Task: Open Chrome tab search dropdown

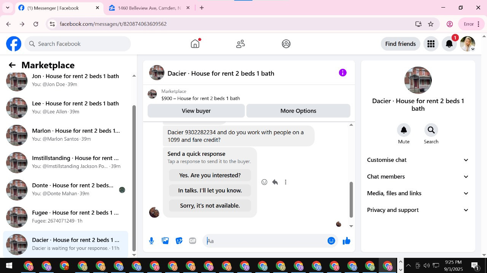Action: [8, 8]
